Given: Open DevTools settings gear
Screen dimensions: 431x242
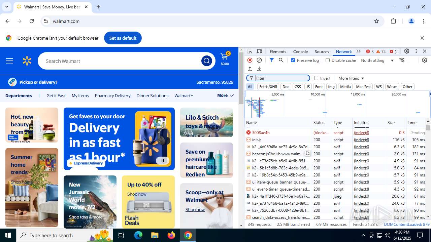Looking at the screenshot, I should 407,51.
